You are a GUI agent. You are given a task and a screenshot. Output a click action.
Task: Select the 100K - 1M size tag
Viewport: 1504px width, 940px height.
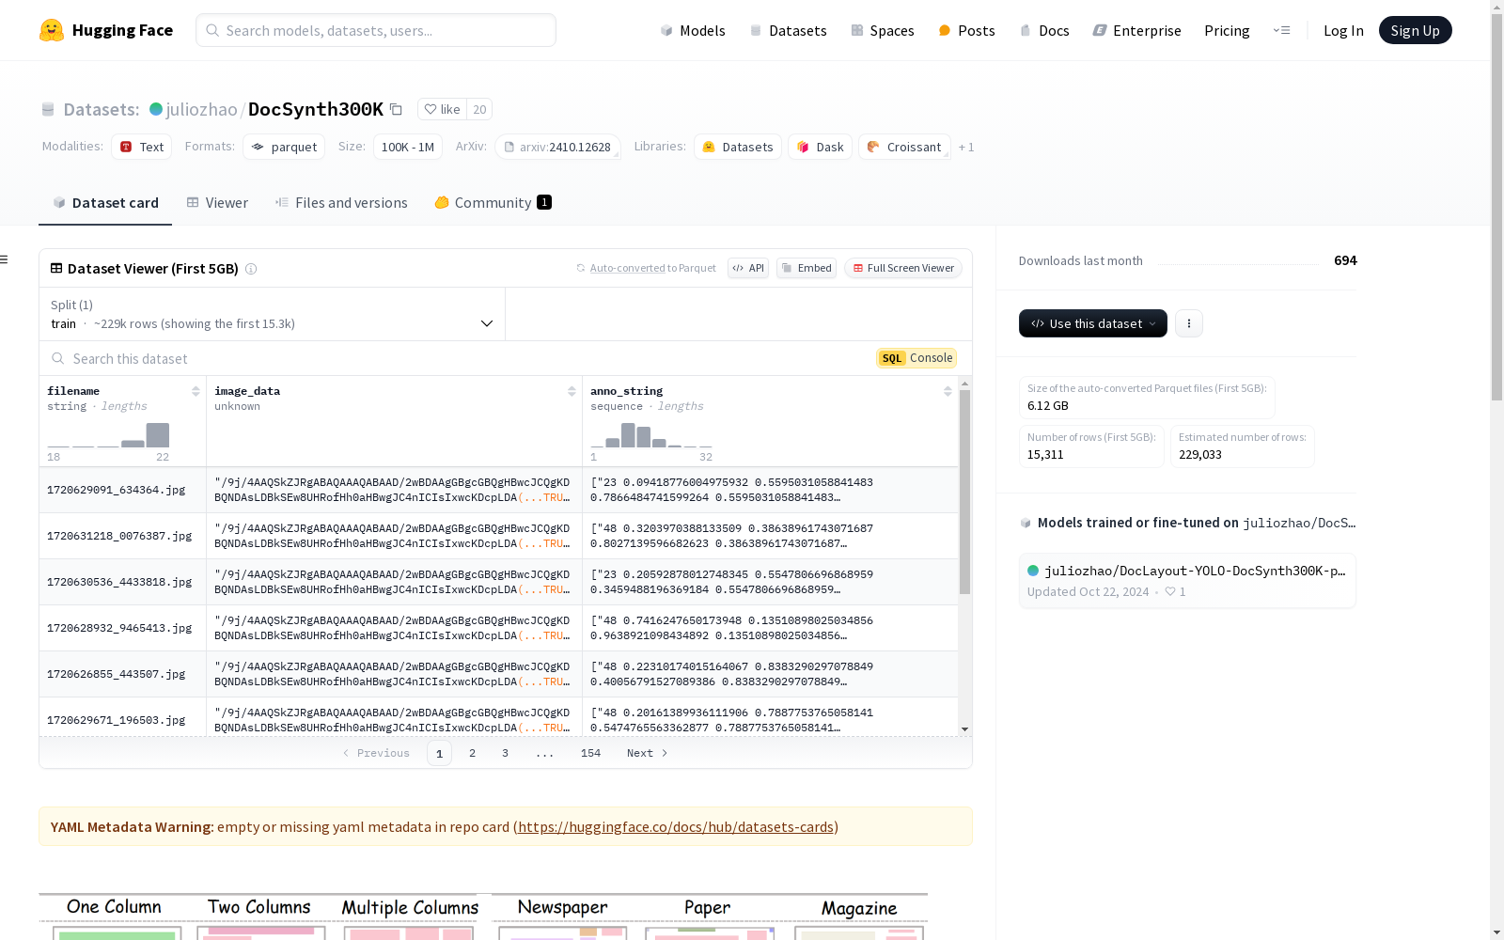click(x=408, y=147)
